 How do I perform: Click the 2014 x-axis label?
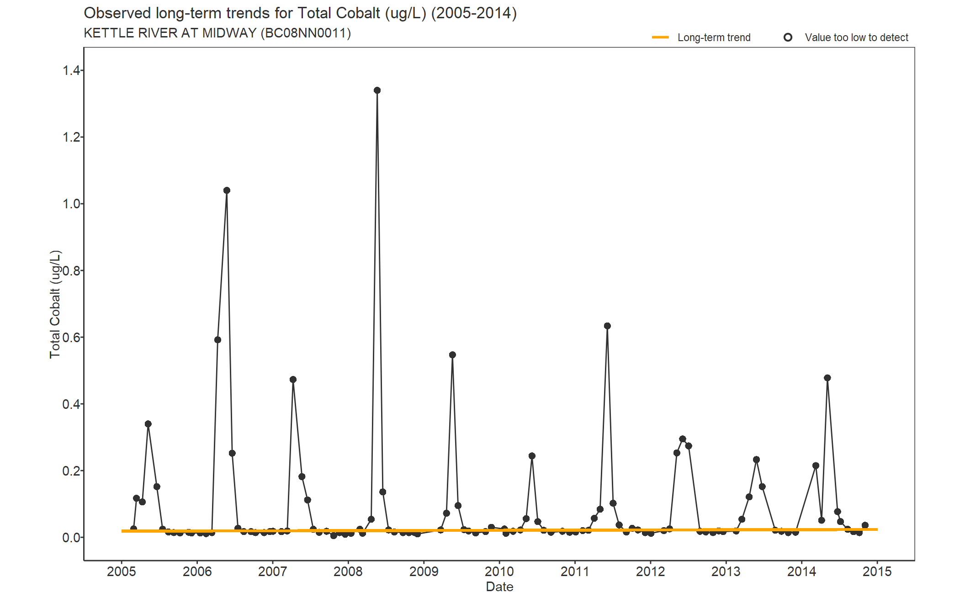(x=801, y=571)
